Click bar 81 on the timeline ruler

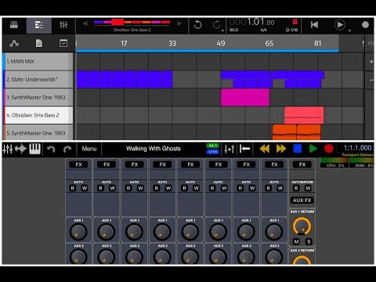point(317,43)
